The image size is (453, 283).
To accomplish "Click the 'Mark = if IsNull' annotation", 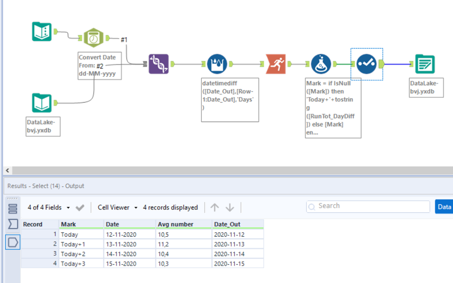I will (x=333, y=108).
